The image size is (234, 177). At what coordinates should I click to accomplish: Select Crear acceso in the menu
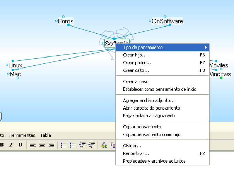(162, 82)
